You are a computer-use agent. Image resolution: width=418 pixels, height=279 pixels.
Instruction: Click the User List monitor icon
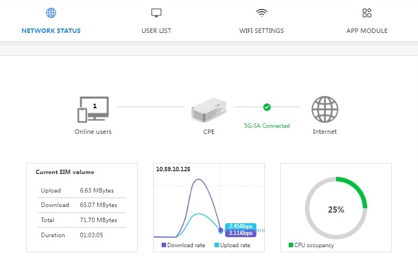pyautogui.click(x=156, y=13)
